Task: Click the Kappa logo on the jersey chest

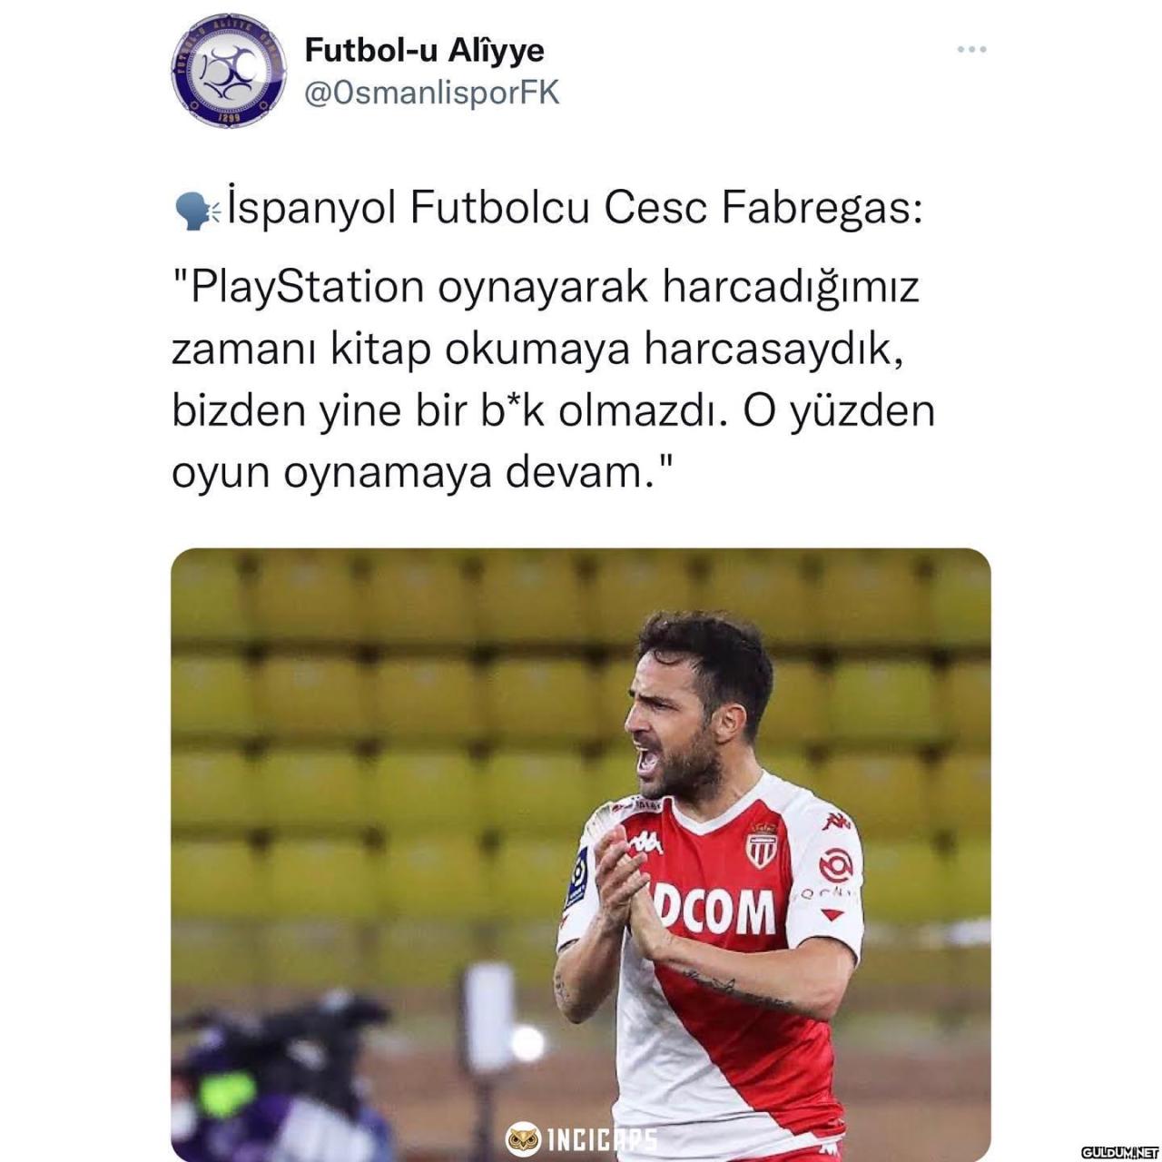Action: point(646,842)
